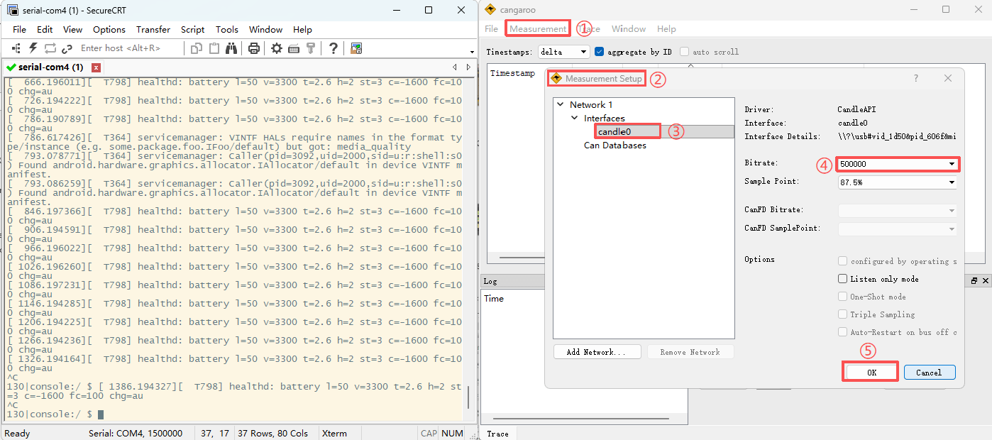992x440 pixels.
Task: Open the Sample Point dropdown showing 87.5%
Action: [x=898, y=182]
